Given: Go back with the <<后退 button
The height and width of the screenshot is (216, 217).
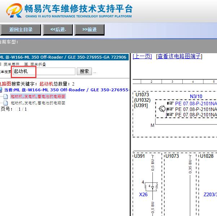Looking at the screenshot, I should coord(58,30).
